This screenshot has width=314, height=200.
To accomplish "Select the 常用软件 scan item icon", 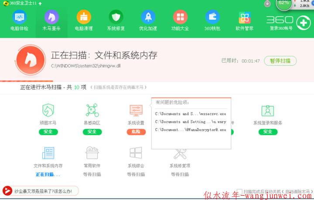I will click(92, 153).
